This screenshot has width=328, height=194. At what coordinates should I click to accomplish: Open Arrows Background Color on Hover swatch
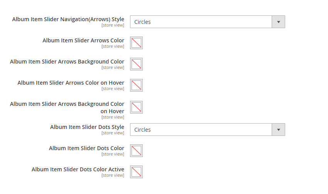tap(136, 107)
